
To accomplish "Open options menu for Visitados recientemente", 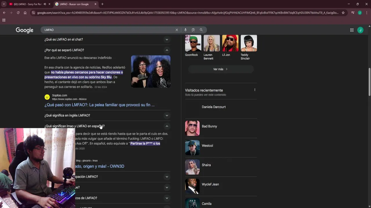I will click(255, 90).
